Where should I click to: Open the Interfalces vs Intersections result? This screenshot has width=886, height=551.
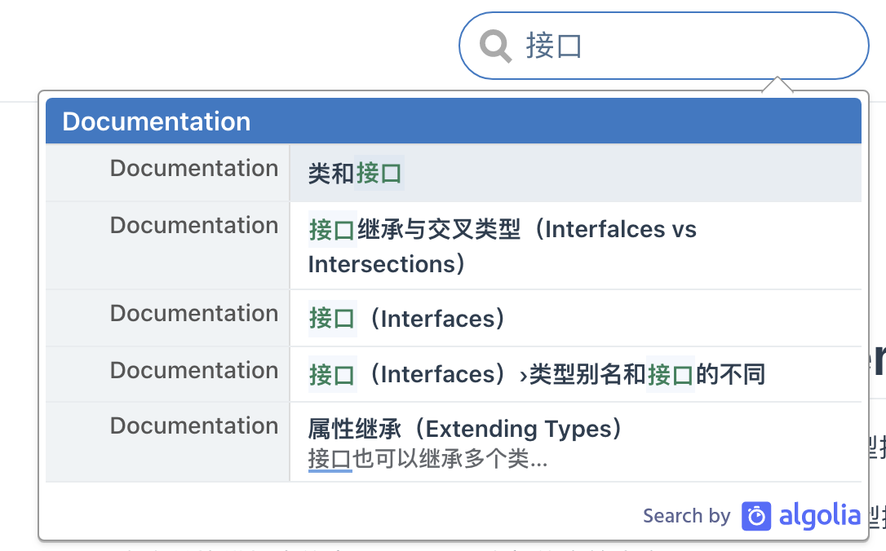[x=502, y=246]
